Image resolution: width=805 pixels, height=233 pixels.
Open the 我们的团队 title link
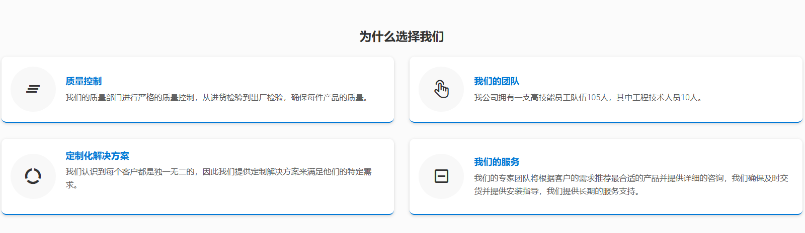coord(497,81)
